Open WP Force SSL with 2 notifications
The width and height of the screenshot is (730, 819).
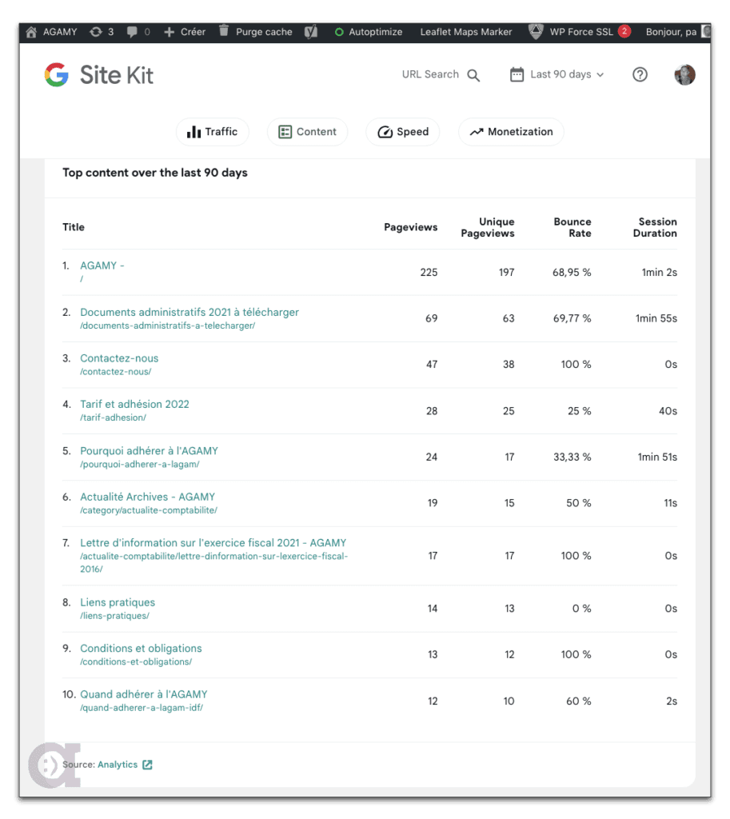(x=580, y=32)
